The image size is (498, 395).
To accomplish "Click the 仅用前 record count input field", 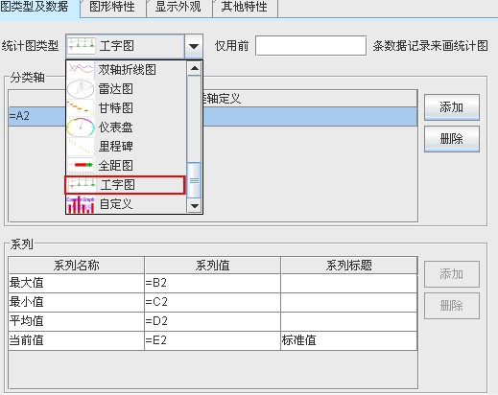I will pyautogui.click(x=311, y=46).
